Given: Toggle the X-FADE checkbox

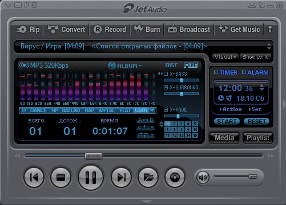Looking at the screenshot, I should (x=166, y=109).
